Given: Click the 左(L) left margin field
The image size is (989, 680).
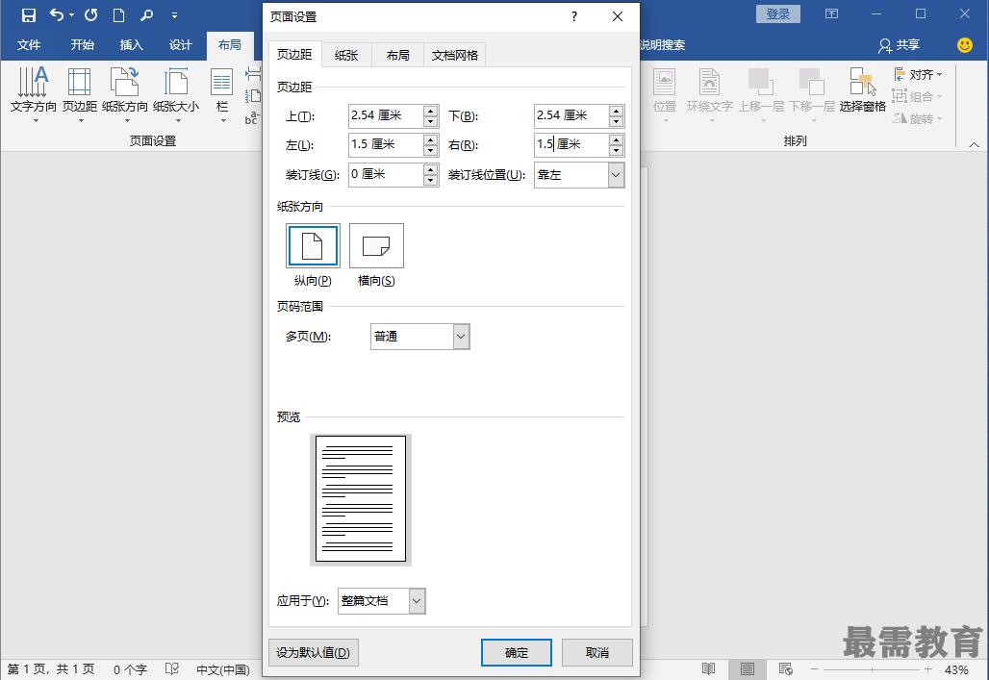Looking at the screenshot, I should 385,144.
